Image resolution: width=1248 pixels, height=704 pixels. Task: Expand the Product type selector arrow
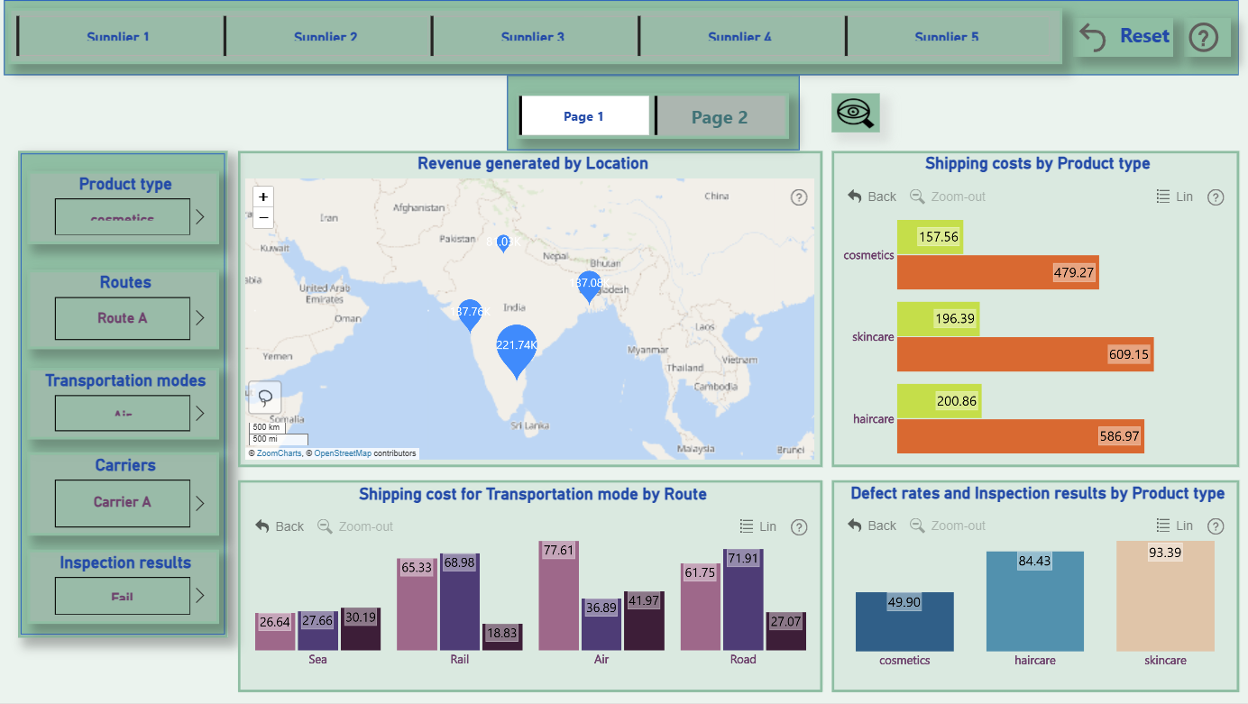tap(200, 217)
